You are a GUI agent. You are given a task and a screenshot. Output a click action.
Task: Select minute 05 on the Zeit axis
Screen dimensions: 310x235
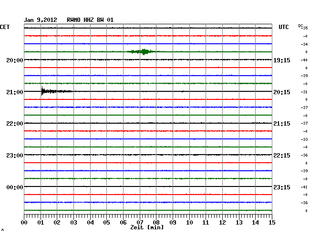click(x=106, y=223)
